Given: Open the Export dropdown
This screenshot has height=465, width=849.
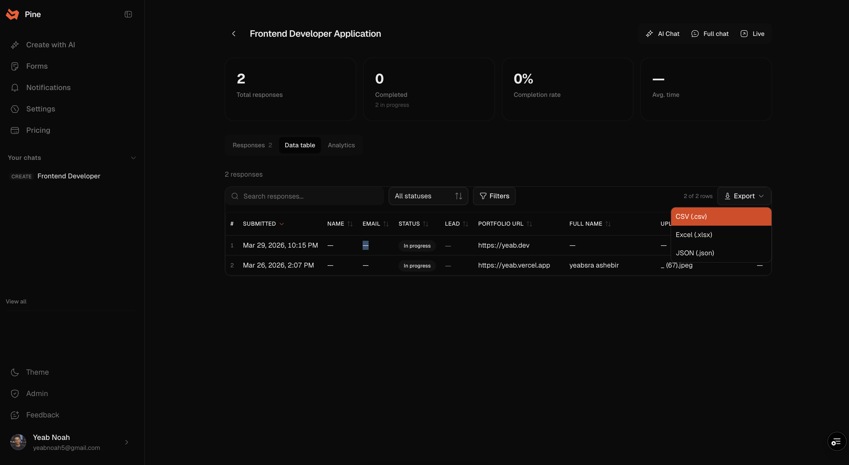Looking at the screenshot, I should tap(744, 196).
